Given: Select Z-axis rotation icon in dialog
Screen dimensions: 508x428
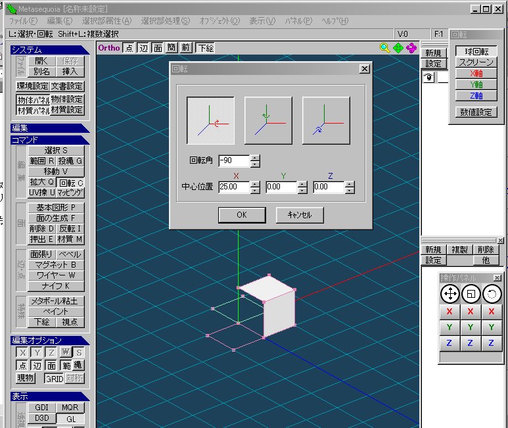Looking at the screenshot, I should (326, 120).
